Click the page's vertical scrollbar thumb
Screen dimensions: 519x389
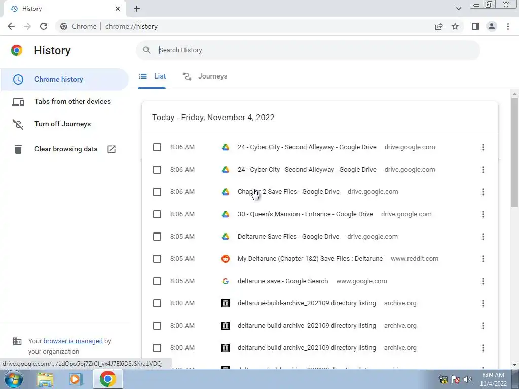(x=514, y=152)
